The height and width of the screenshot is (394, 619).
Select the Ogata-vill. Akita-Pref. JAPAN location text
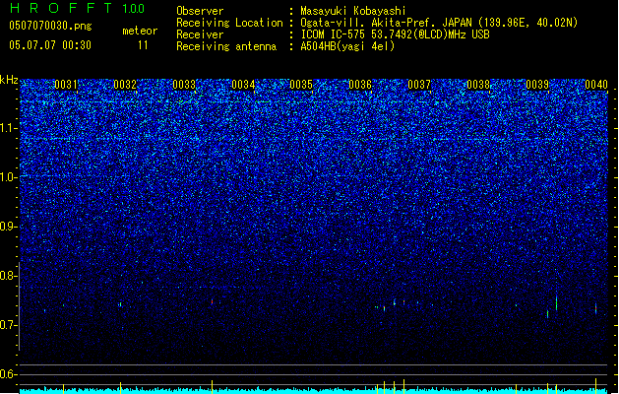click(439, 23)
